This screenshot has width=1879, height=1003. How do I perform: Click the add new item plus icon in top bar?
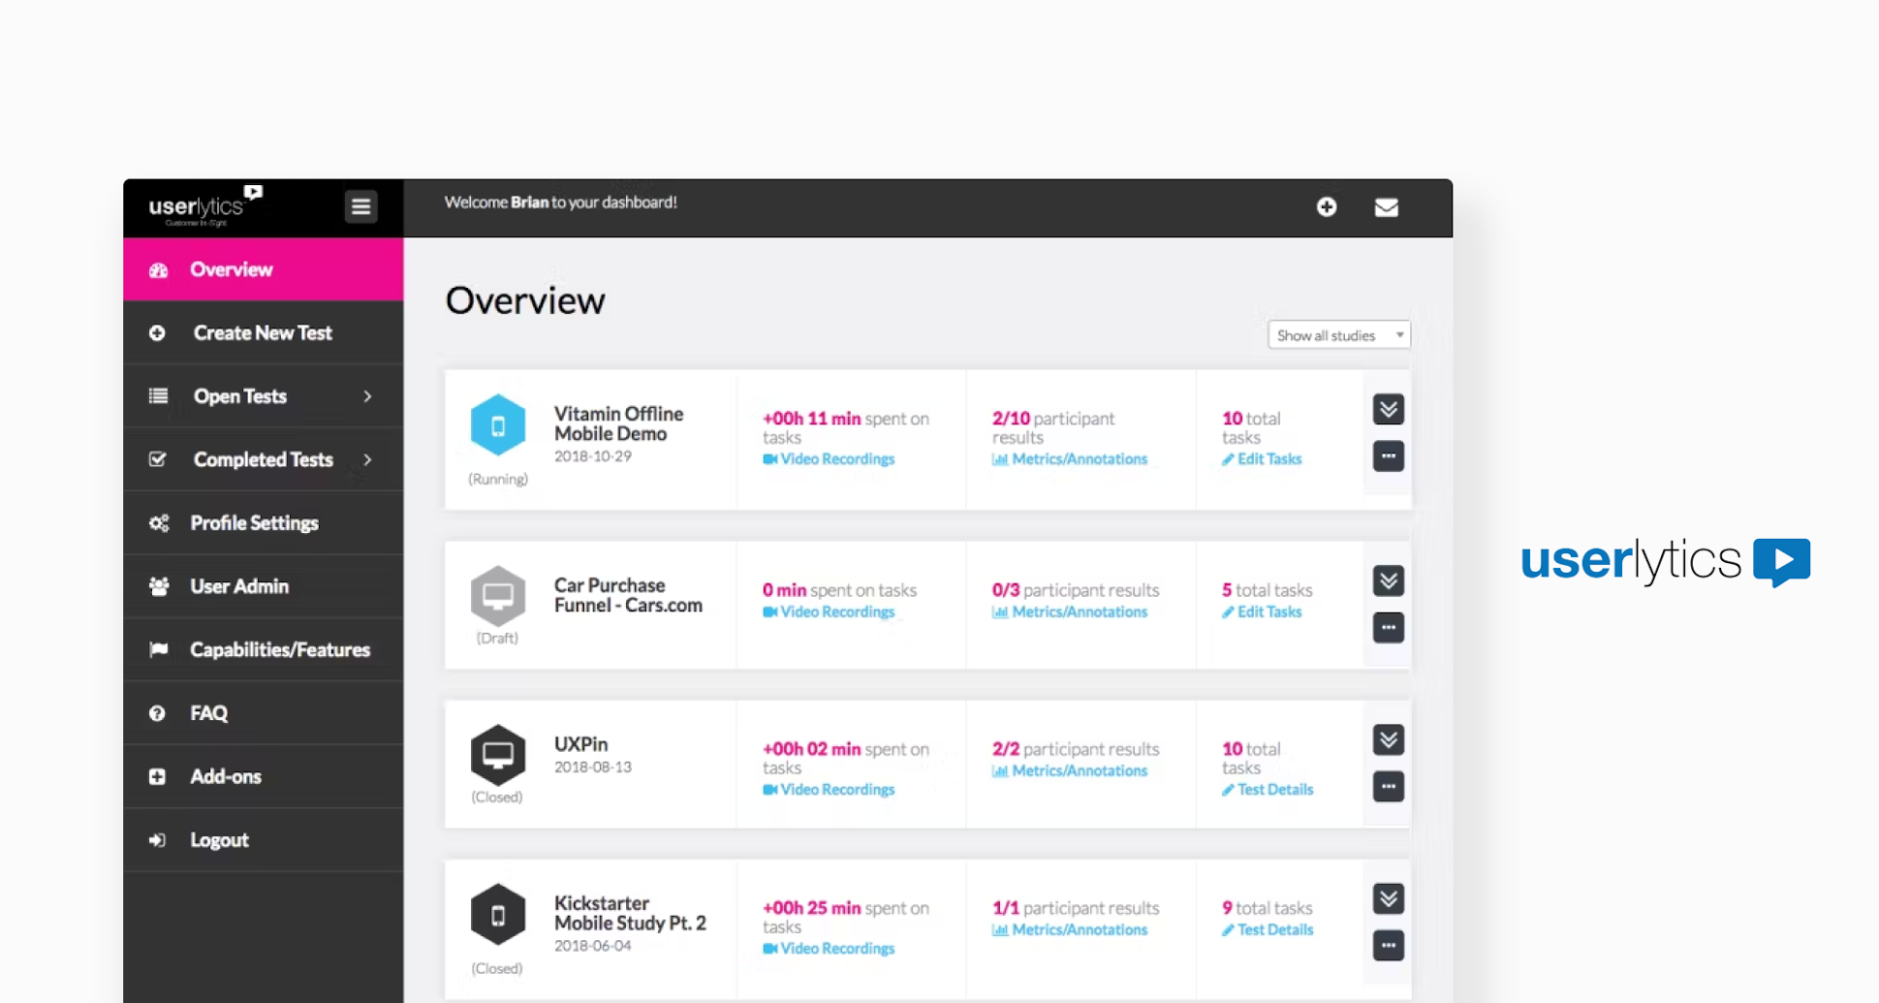pyautogui.click(x=1327, y=206)
